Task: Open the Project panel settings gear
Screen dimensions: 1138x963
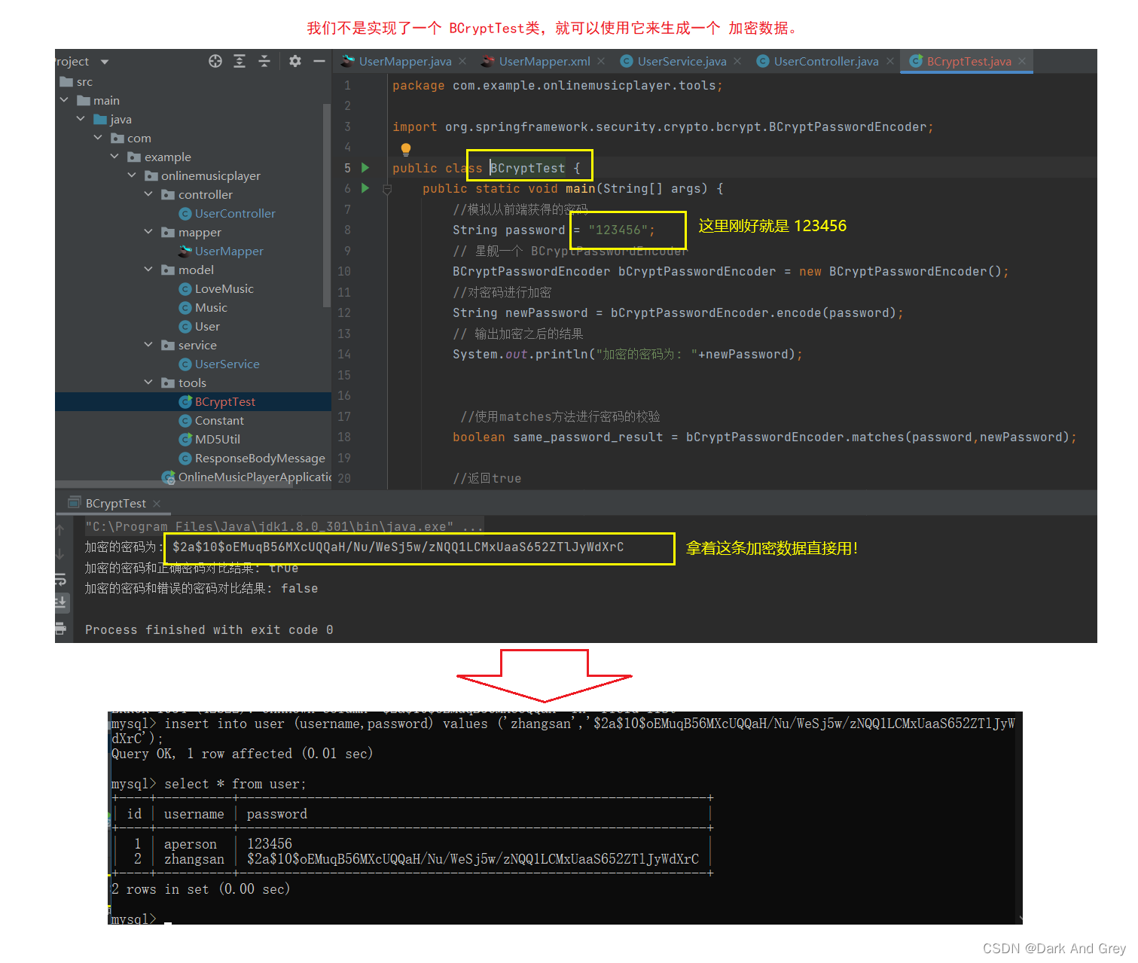Action: pyautogui.click(x=295, y=61)
